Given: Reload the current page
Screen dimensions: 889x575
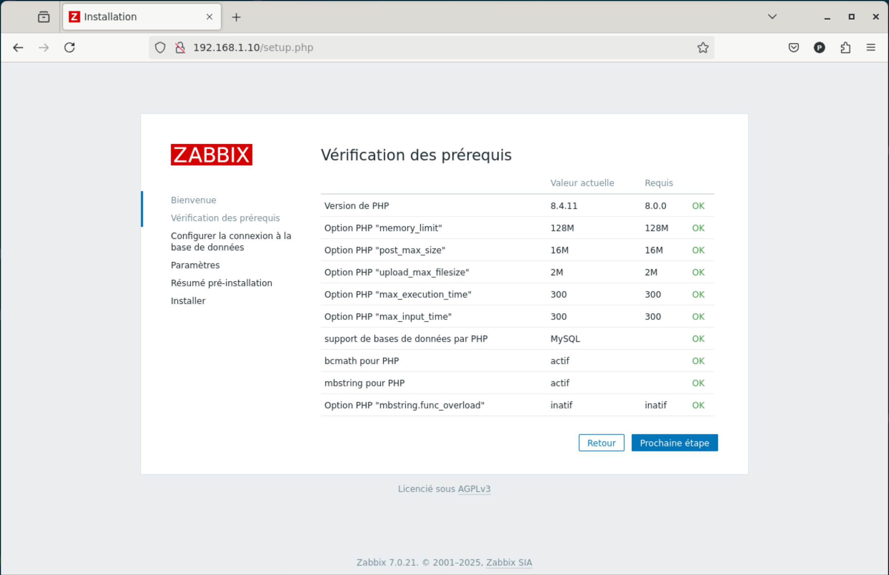Looking at the screenshot, I should click(x=69, y=48).
